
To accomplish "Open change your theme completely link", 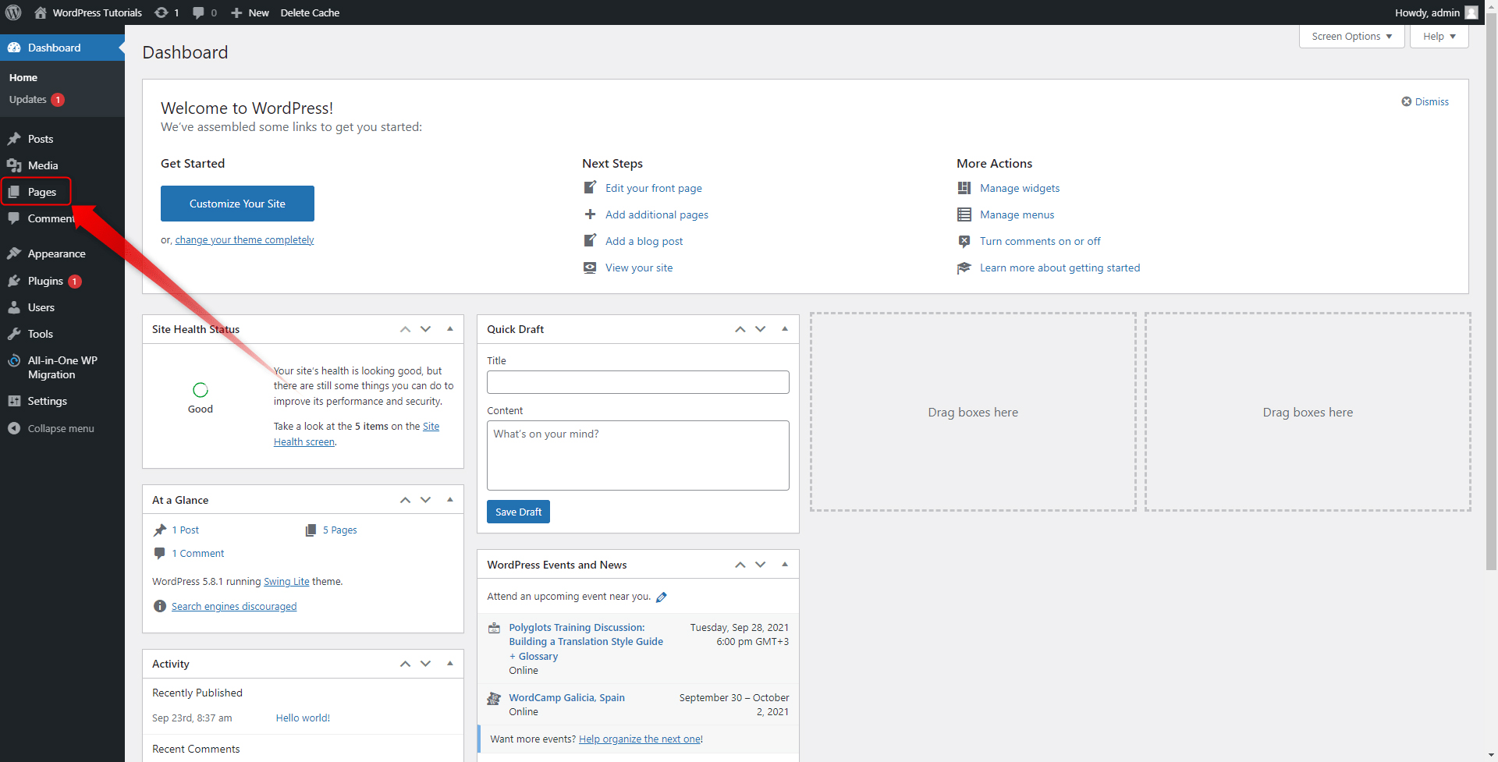I will click(x=244, y=240).
